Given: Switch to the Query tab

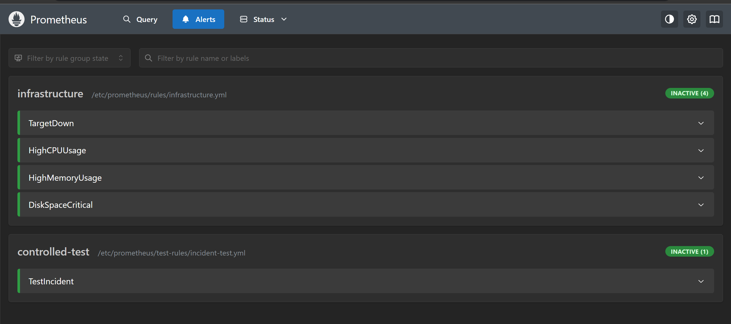Looking at the screenshot, I should [140, 19].
